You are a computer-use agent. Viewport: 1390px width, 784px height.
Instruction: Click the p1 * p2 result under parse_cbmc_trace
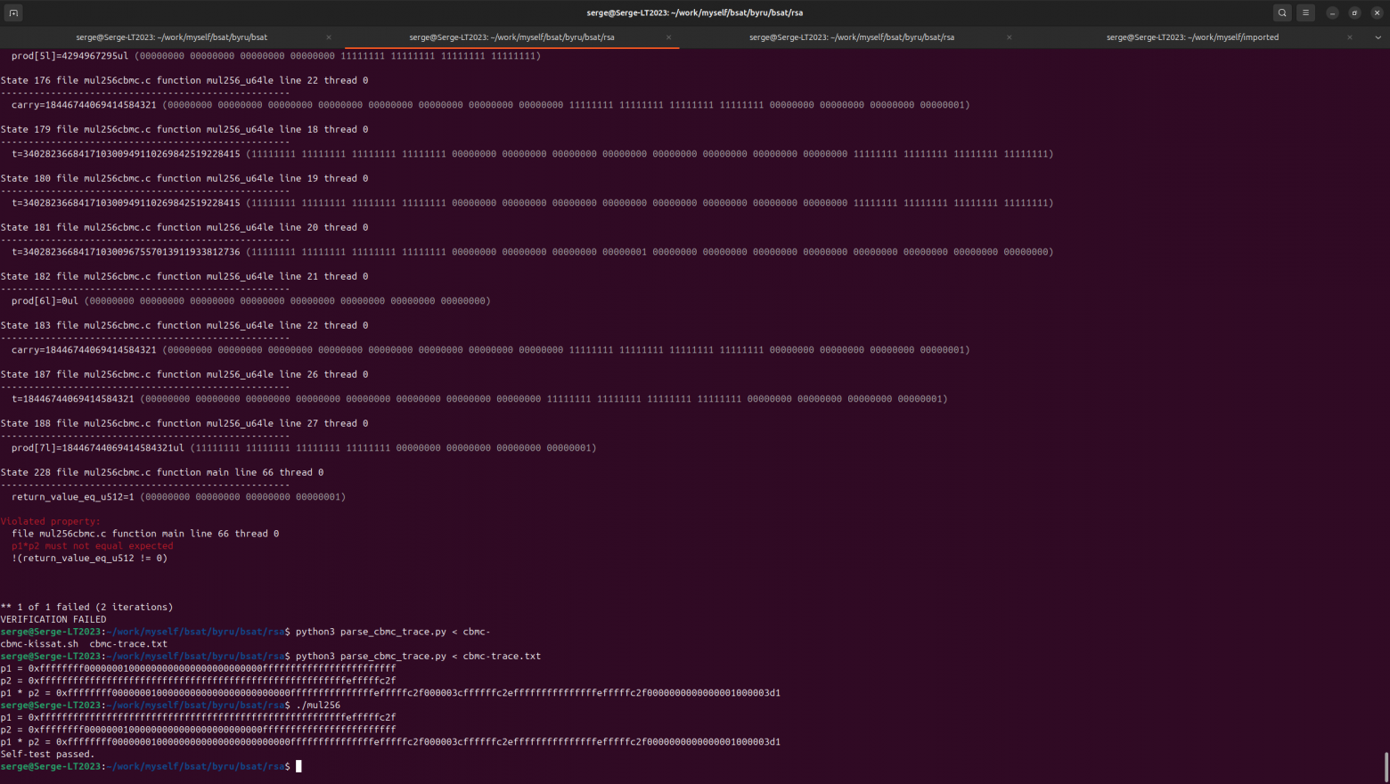(x=390, y=693)
